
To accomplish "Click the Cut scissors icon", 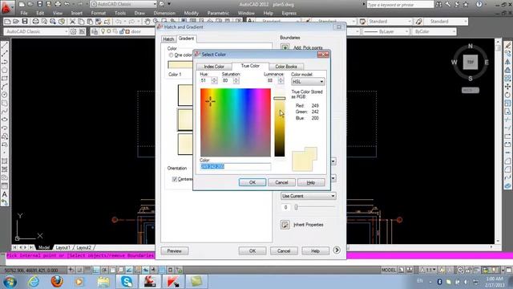I will (73, 22).
